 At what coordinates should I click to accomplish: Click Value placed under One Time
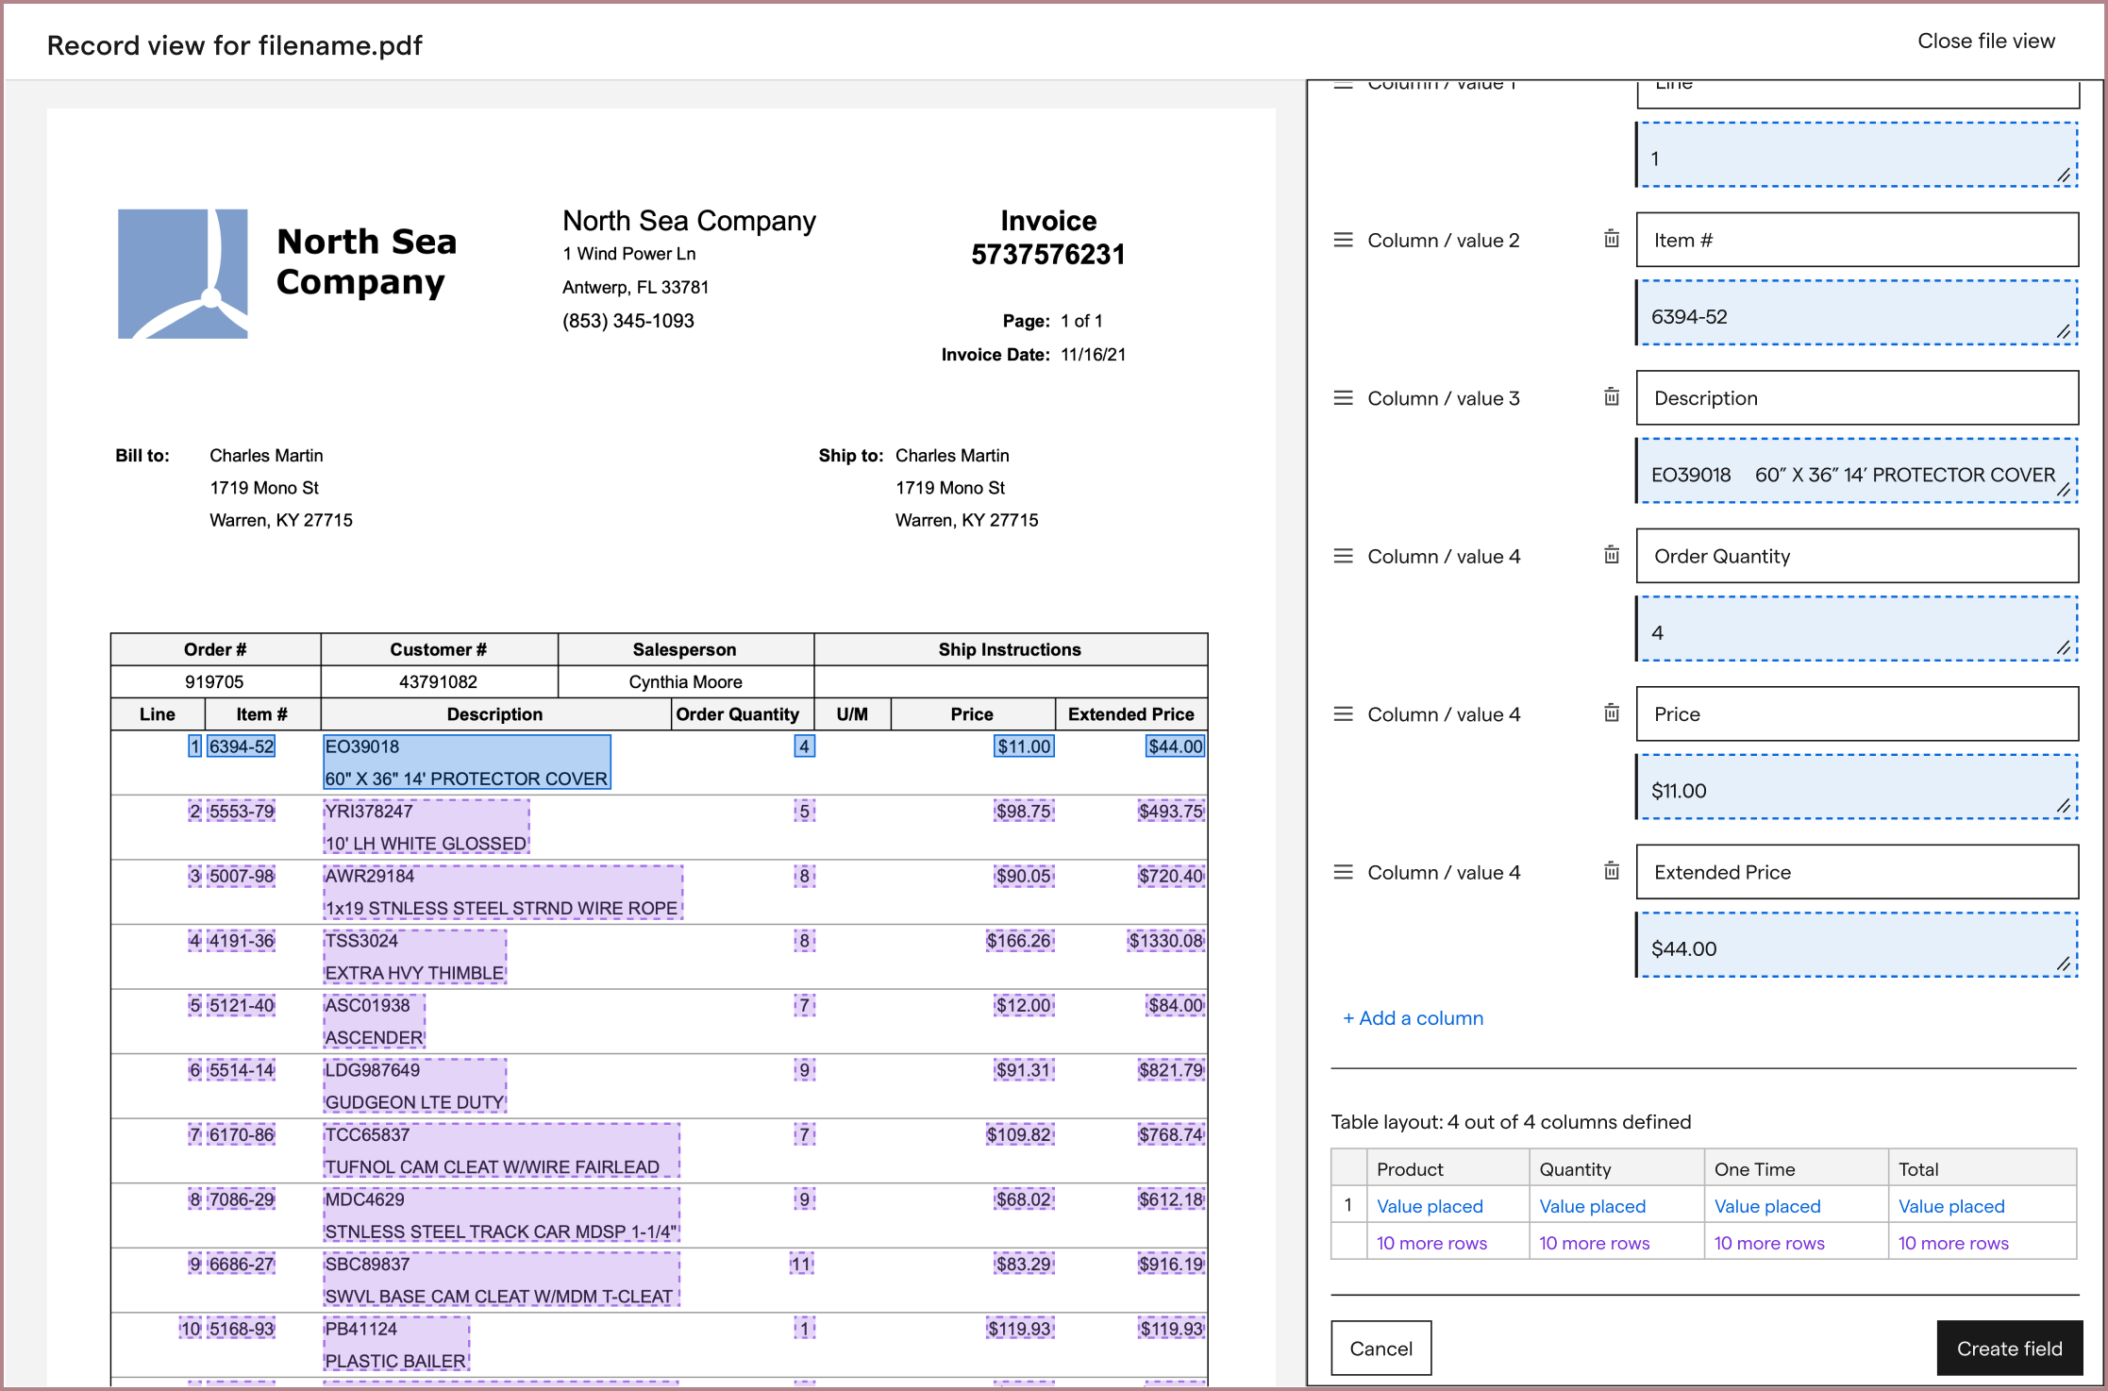(1766, 1205)
